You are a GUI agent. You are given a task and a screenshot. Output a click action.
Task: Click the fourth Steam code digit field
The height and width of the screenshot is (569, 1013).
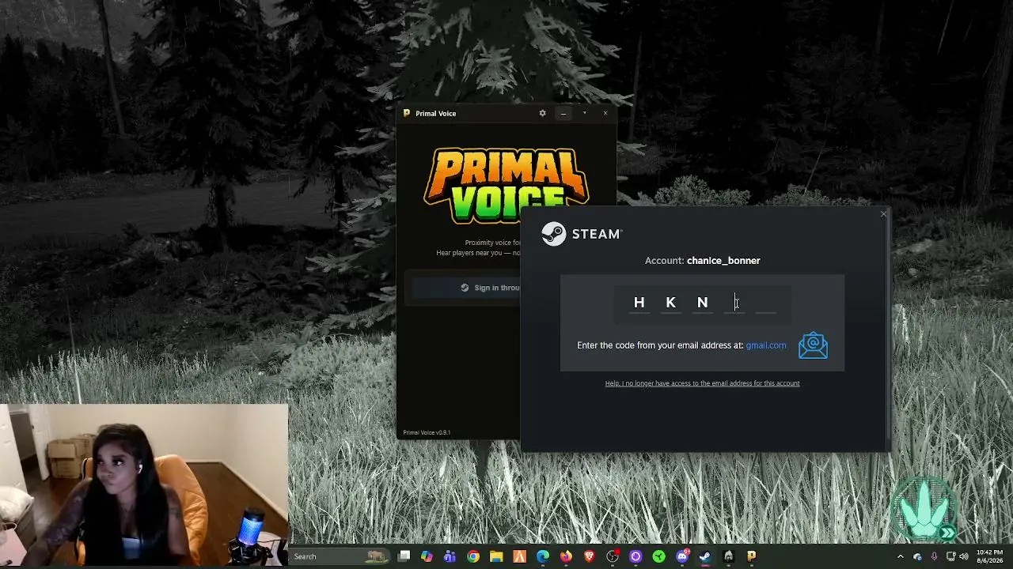coord(734,303)
